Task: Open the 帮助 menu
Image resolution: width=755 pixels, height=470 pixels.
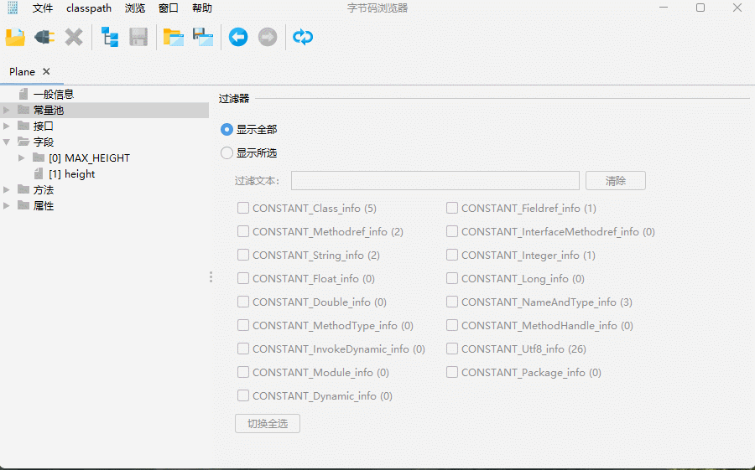Action: click(x=202, y=8)
